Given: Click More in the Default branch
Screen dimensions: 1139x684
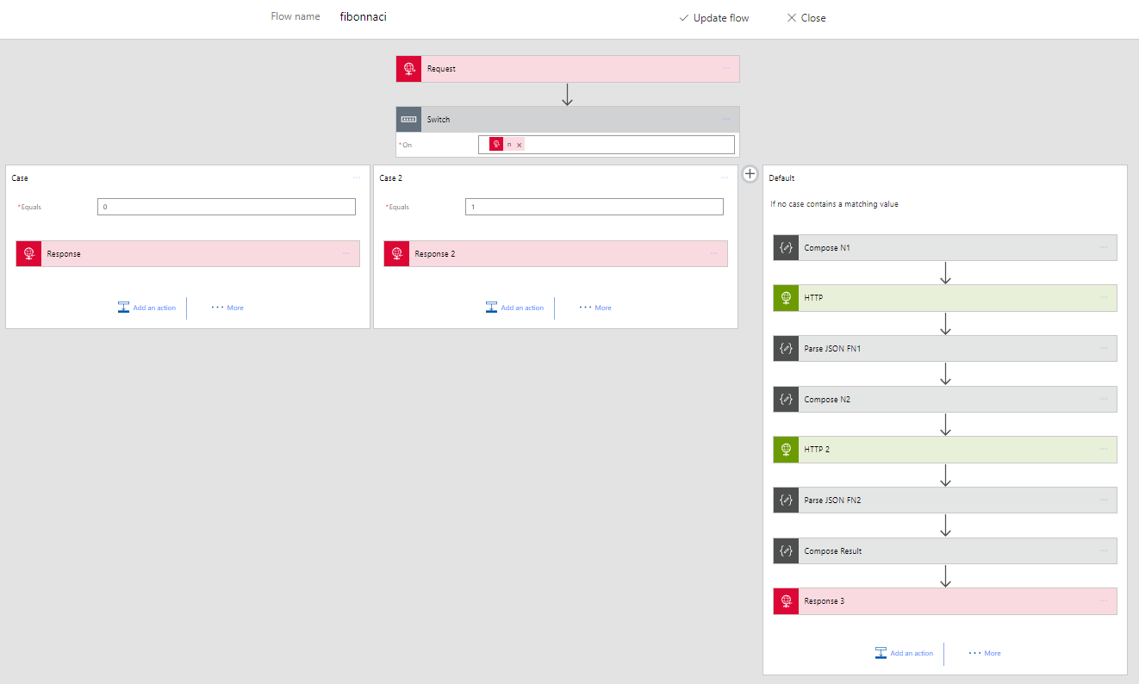Looking at the screenshot, I should tap(985, 653).
